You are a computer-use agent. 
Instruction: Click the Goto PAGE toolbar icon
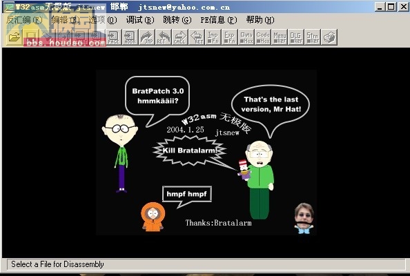[x=113, y=37]
